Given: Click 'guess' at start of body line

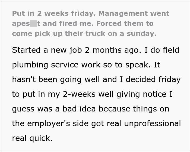Looking at the screenshot, I should [22, 109].
